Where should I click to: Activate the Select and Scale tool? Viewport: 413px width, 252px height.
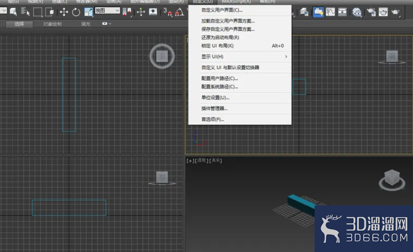[x=88, y=12]
